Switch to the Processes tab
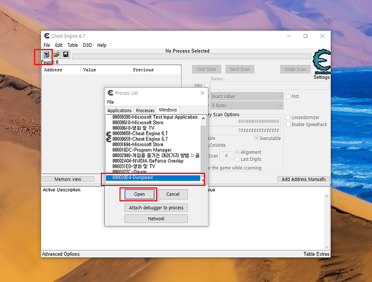The width and height of the screenshot is (372, 282). coord(145,111)
